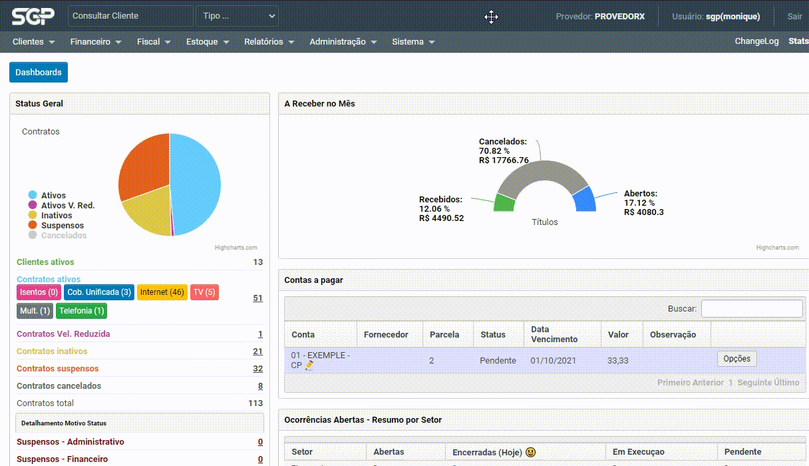The height and width of the screenshot is (466, 809).
Task: Click the Internet (46) contracts badge
Action: [x=162, y=292]
